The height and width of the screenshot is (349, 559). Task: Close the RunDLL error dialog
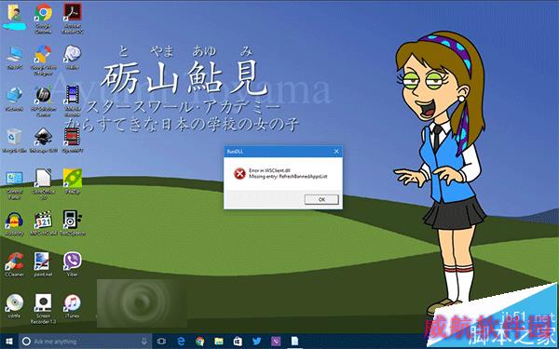(336, 152)
